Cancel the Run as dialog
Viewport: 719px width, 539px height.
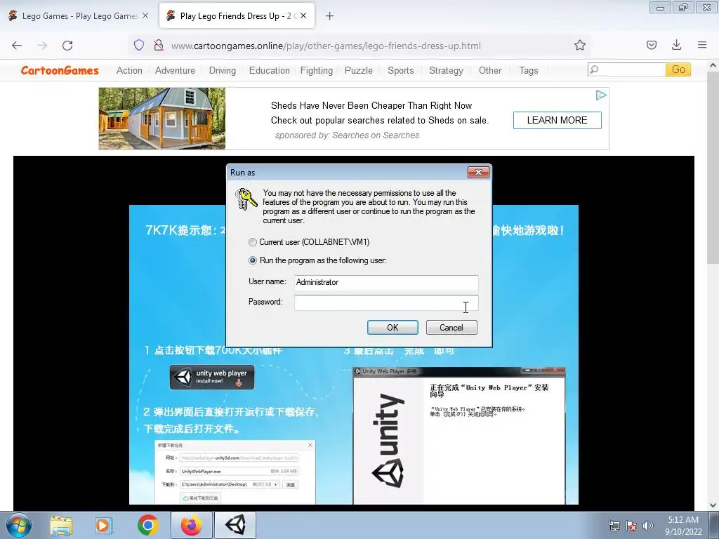[x=451, y=327]
